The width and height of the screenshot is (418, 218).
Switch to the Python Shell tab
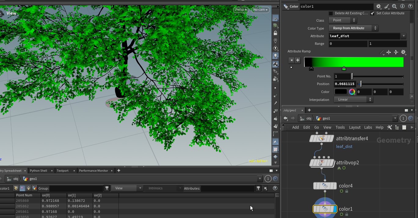click(38, 170)
